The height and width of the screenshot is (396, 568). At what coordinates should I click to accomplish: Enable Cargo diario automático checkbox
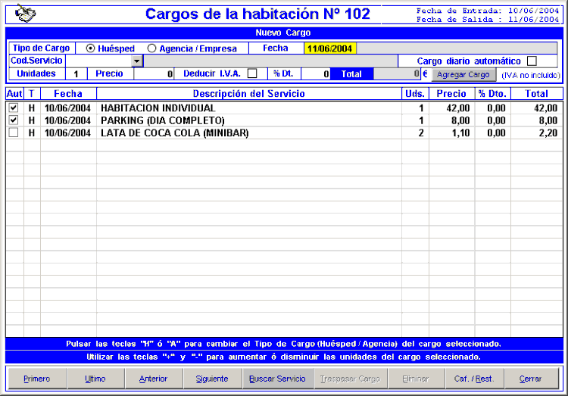click(532, 61)
